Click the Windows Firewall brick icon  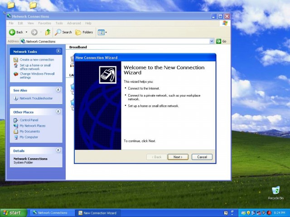point(16,74)
